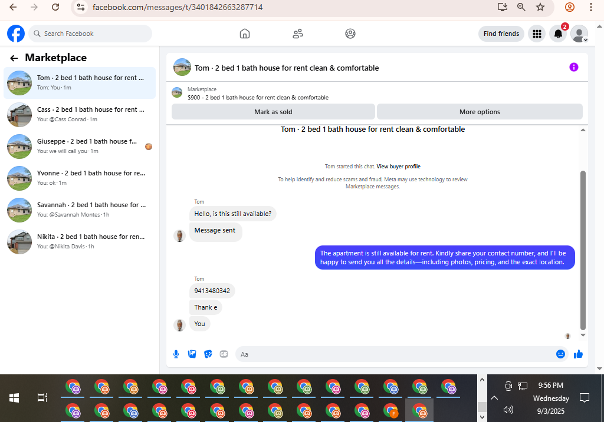Image resolution: width=604 pixels, height=422 pixels.
Task: Open the Groups icon in top navigation
Action: pyautogui.click(x=350, y=34)
